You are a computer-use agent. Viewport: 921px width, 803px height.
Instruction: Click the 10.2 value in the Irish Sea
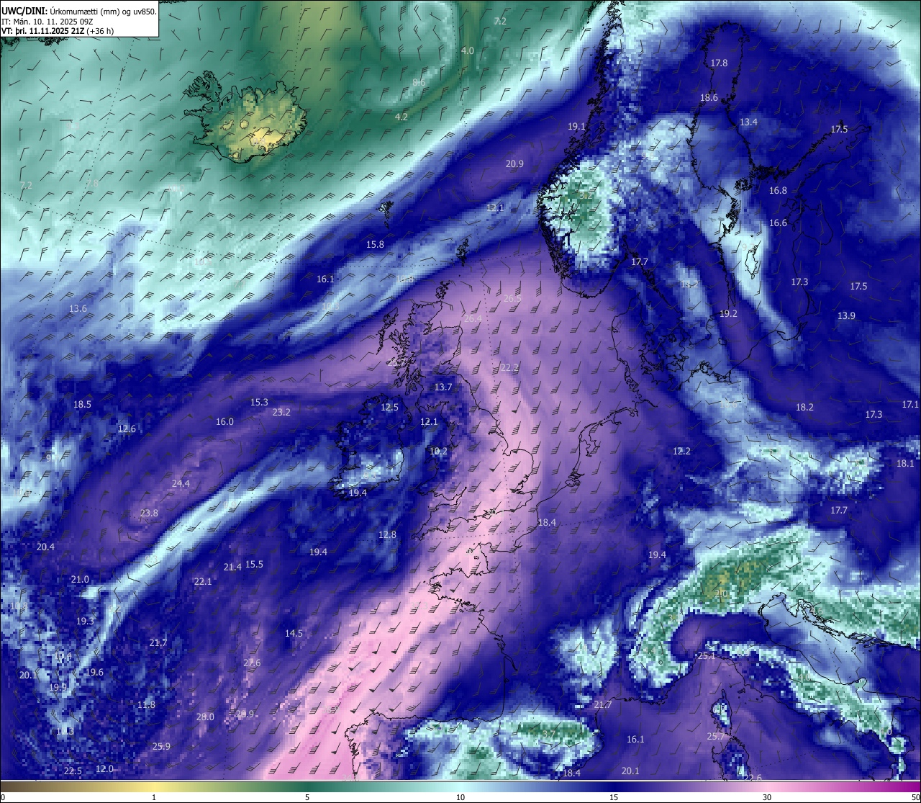[438, 452]
